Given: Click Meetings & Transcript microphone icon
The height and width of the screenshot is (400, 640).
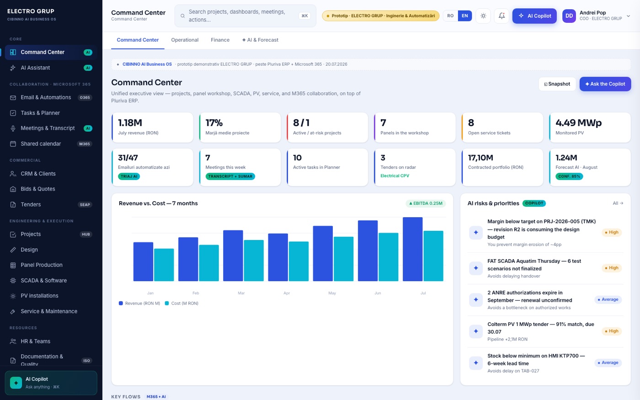Looking at the screenshot, I should pos(13,128).
